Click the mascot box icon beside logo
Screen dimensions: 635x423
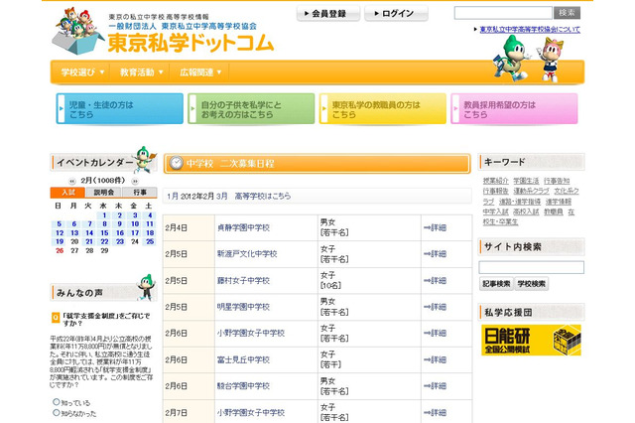[77, 31]
